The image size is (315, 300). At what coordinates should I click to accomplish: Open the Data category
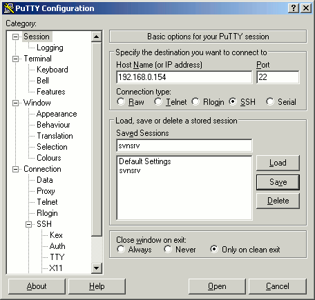[x=45, y=180]
